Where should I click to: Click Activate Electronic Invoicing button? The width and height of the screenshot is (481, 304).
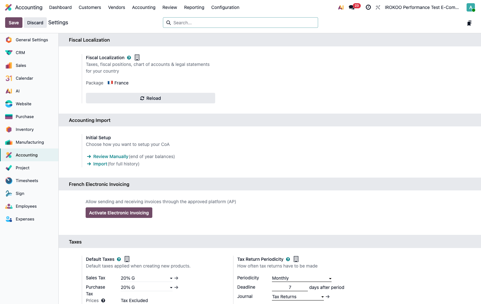(x=119, y=213)
